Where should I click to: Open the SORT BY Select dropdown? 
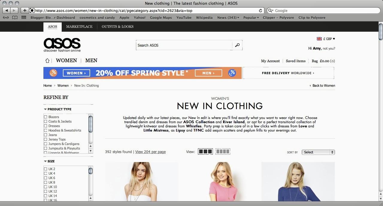tap(318, 152)
